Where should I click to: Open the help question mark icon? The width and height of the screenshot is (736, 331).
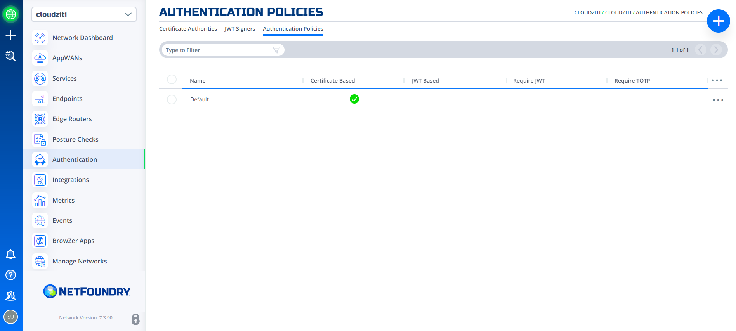click(11, 275)
